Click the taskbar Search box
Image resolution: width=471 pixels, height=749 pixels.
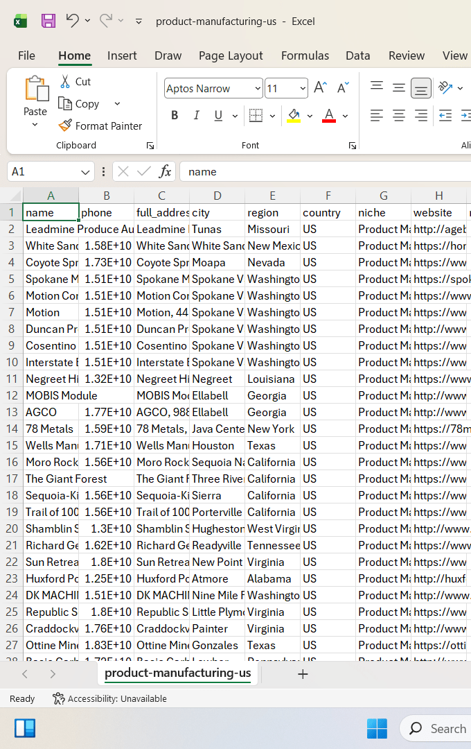pyautogui.click(x=436, y=728)
